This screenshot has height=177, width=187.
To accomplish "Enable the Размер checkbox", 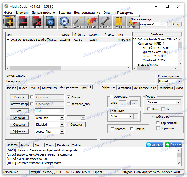I will click(x=32, y=97).
